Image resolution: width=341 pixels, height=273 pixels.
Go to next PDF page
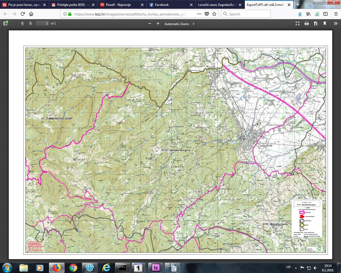pyautogui.click(x=31, y=24)
